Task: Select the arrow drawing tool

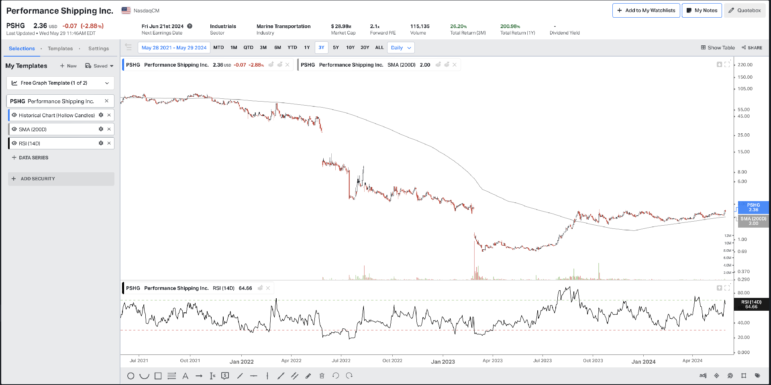Action: (199, 376)
